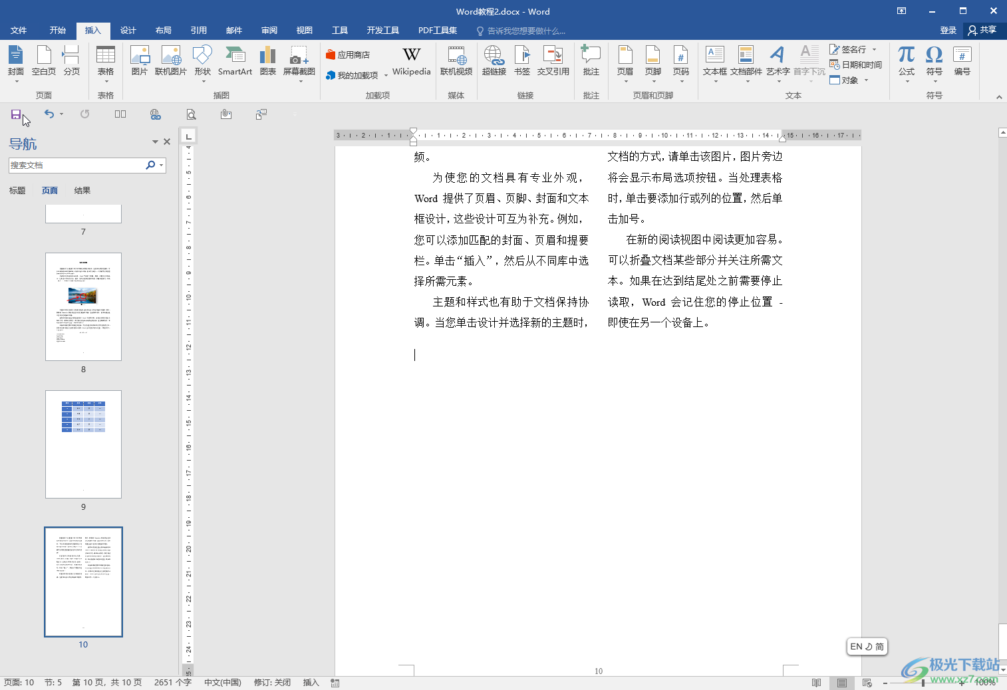
Task: Click the Sign in (登录) button
Action: coord(948,31)
